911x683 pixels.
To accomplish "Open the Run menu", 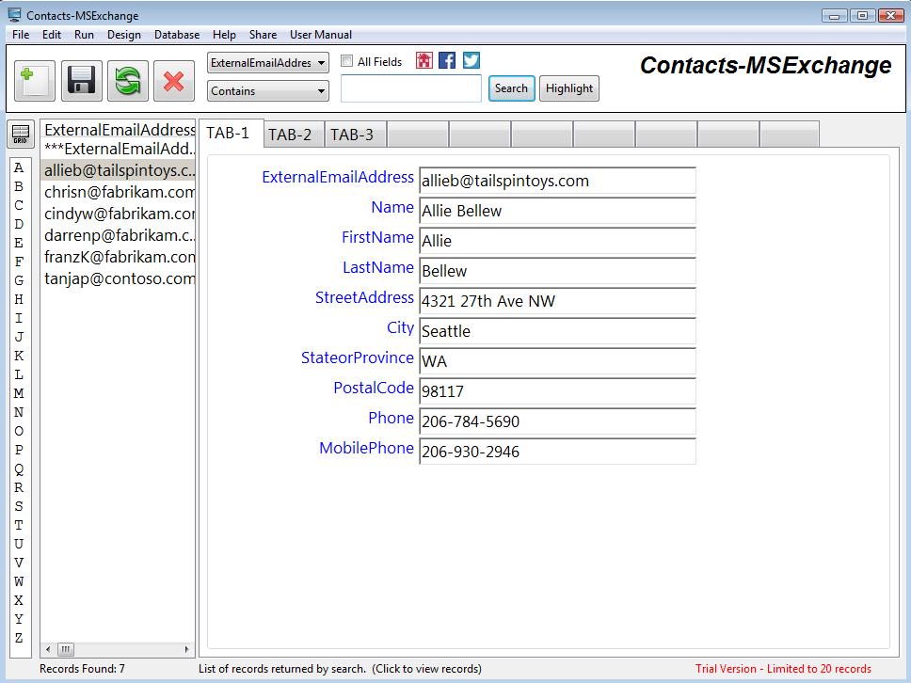I will click(x=84, y=35).
